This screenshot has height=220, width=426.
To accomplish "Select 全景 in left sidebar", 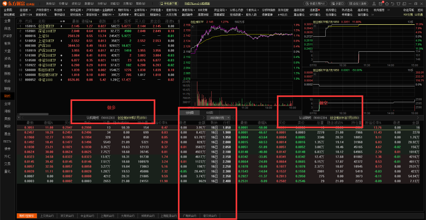I will 8,21.
